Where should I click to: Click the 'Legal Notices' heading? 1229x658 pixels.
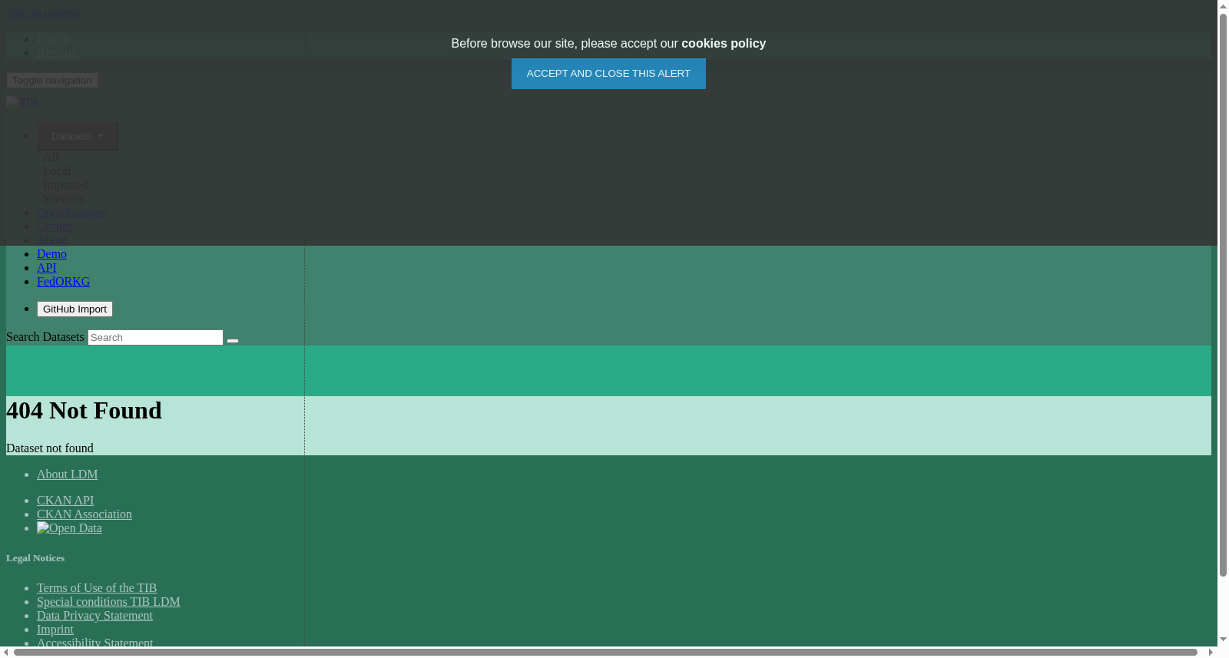pos(35,558)
